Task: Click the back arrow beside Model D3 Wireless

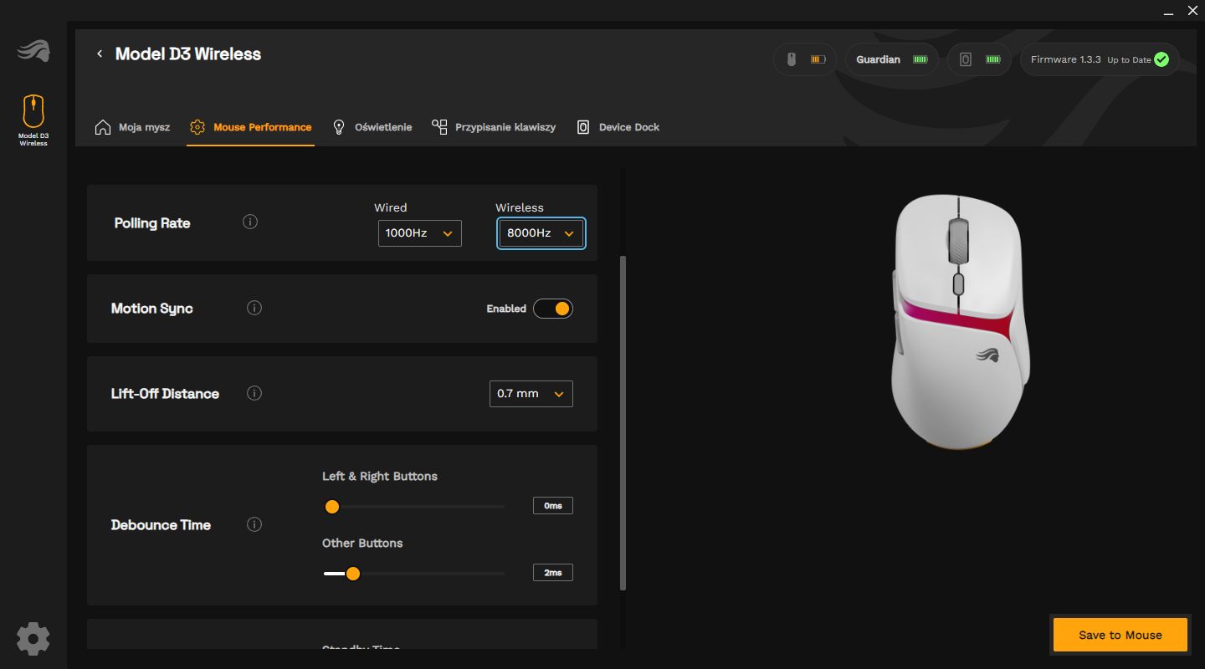Action: pyautogui.click(x=100, y=54)
